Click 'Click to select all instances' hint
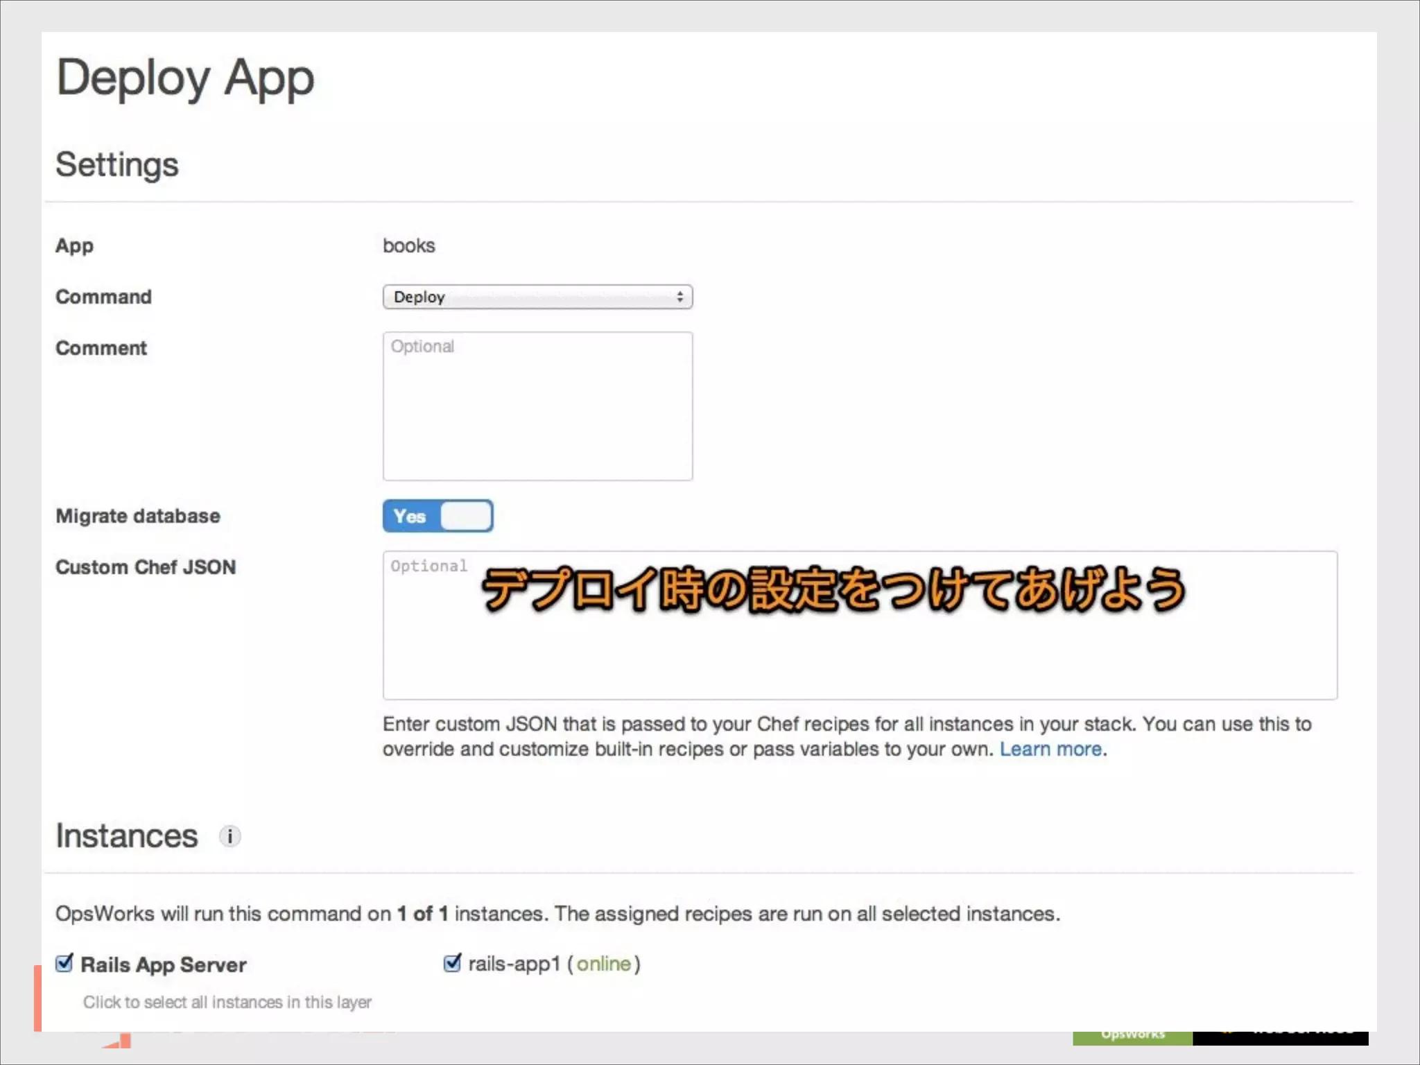Viewport: 1420px width, 1065px height. pos(227,1003)
